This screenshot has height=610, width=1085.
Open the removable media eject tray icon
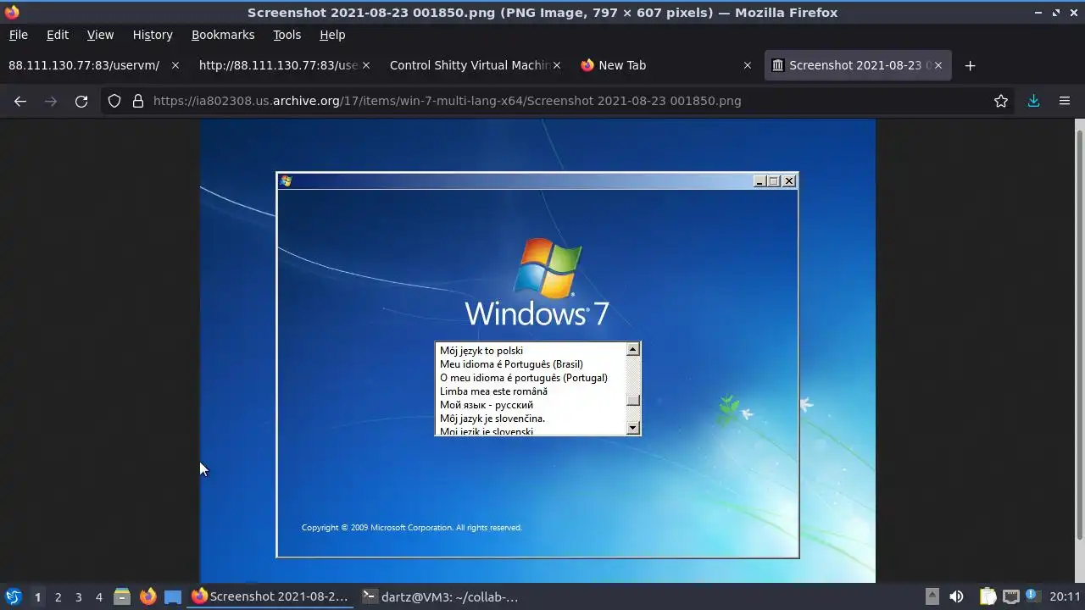[932, 596]
